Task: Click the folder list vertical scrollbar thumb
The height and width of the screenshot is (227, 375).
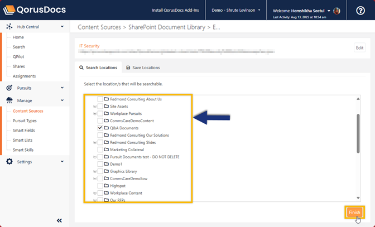Action: point(358,134)
